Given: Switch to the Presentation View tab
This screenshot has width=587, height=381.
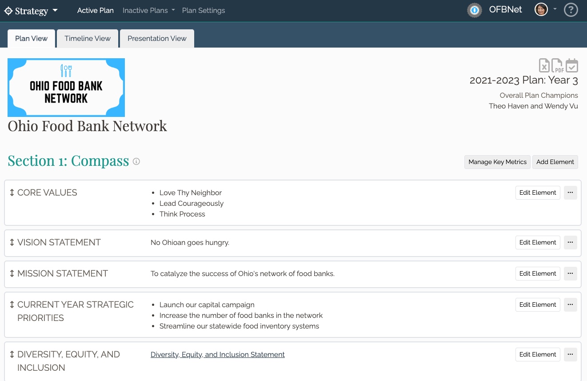Looking at the screenshot, I should pyautogui.click(x=157, y=39).
